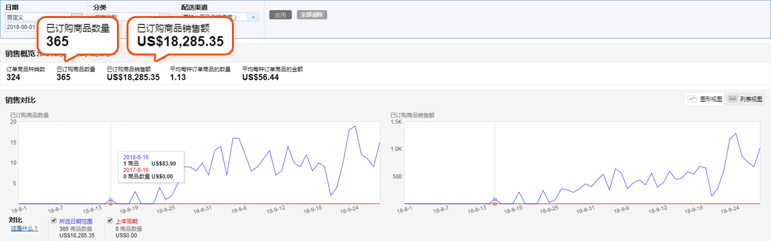Click the 平均每种订单商品的金额 value US$56.44
The image size is (771, 241).
[x=260, y=77]
